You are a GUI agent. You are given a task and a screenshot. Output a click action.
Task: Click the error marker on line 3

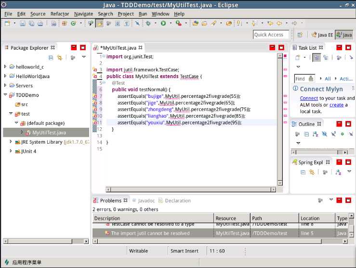click(95, 70)
